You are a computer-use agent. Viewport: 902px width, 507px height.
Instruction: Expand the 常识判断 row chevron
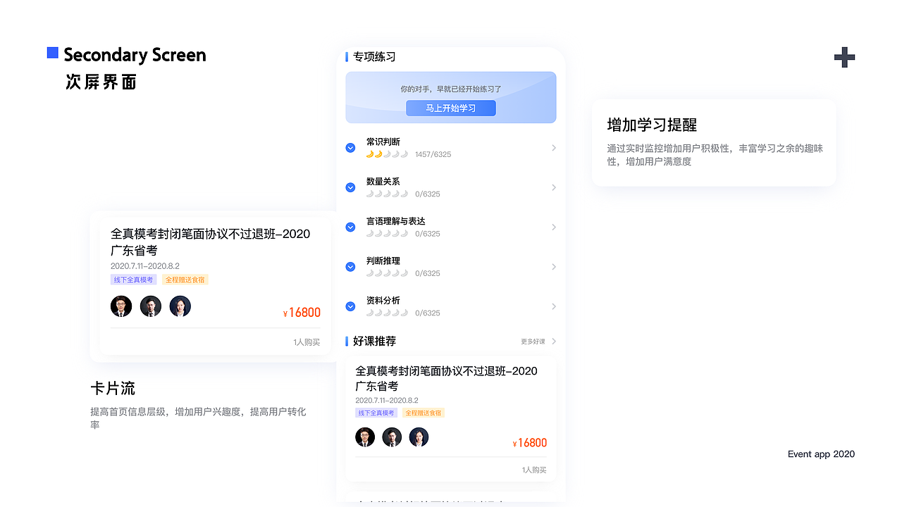(554, 148)
